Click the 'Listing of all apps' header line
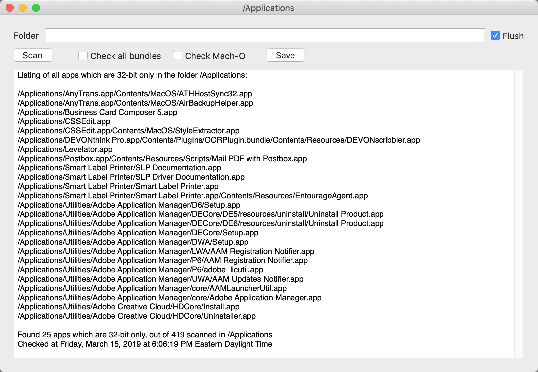 point(132,75)
